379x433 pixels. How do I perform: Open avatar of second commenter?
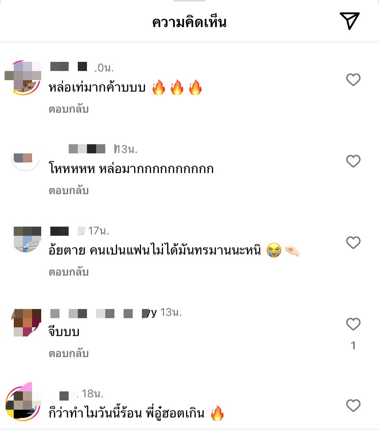[26, 157]
